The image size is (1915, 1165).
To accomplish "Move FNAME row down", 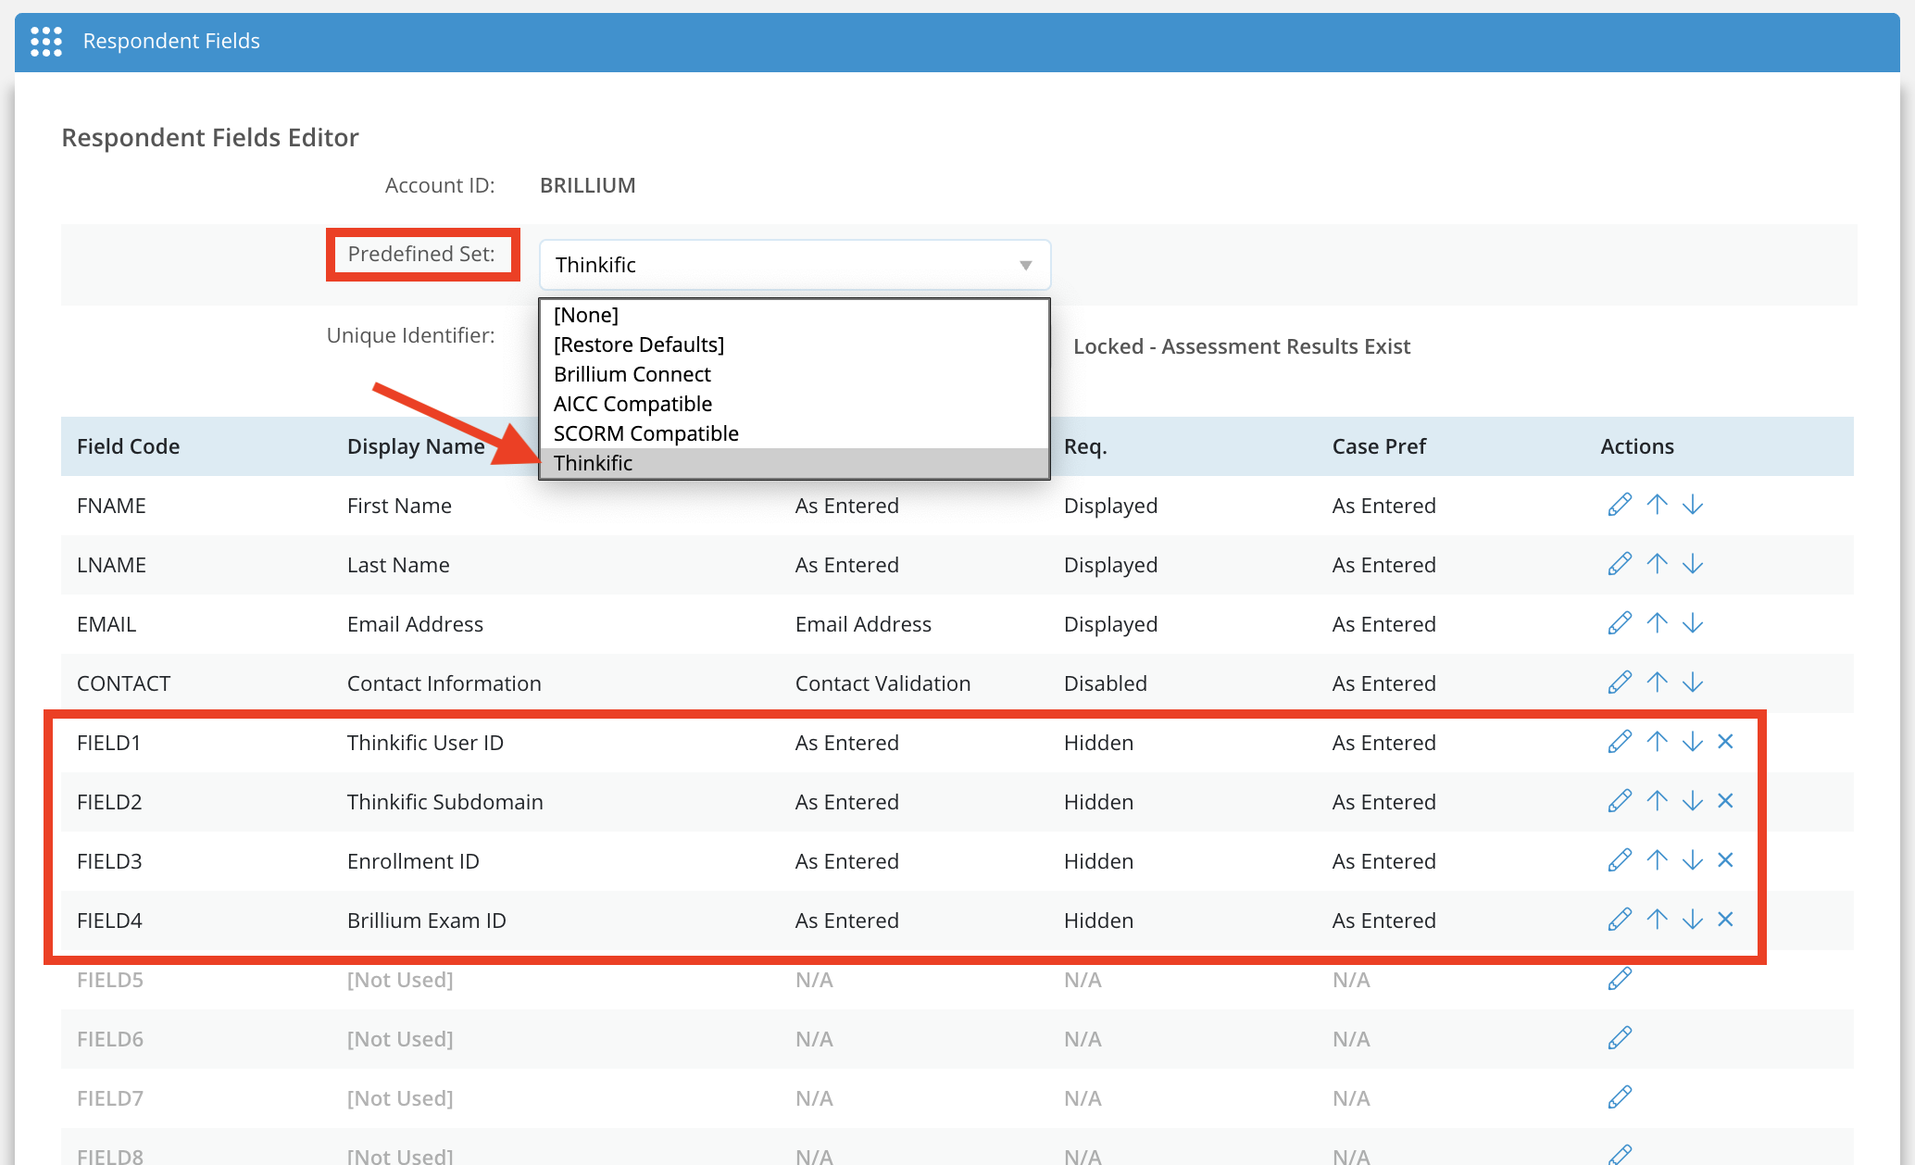I will pyautogui.click(x=1693, y=505).
